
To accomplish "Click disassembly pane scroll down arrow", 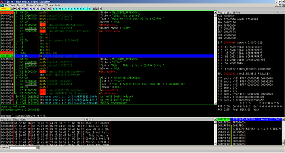I will (215, 103).
